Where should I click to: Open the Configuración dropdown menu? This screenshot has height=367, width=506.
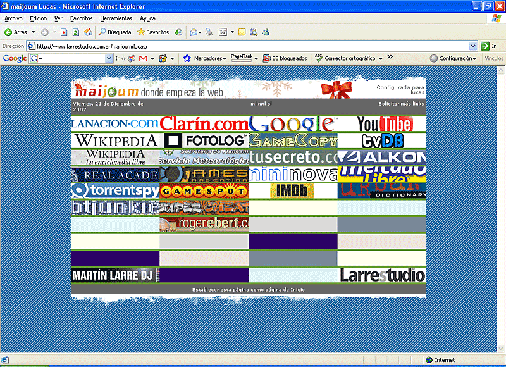point(453,58)
